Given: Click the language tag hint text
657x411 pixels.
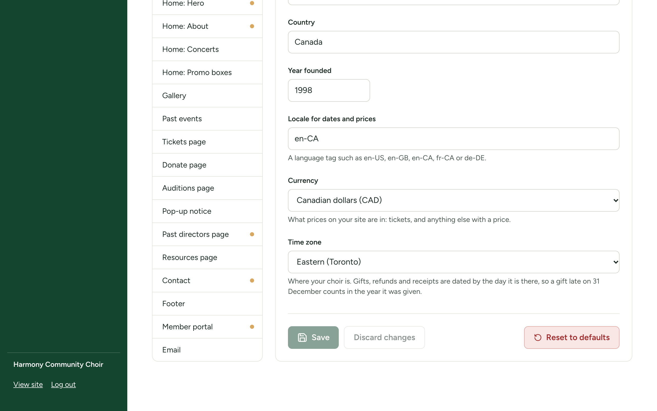Looking at the screenshot, I should (x=387, y=158).
